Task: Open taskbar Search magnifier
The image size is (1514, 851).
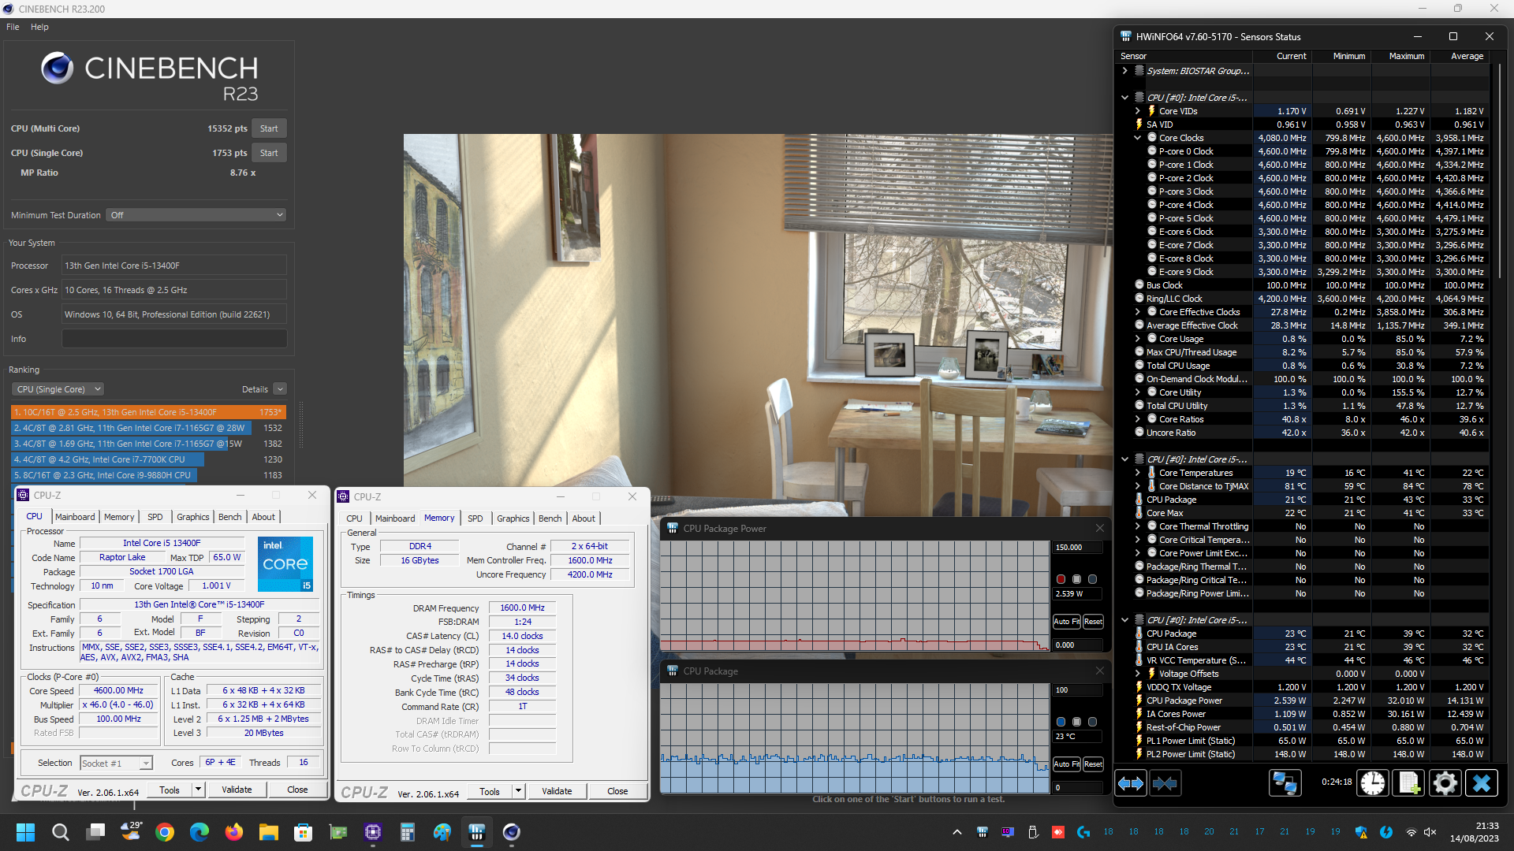Action: tap(60, 832)
